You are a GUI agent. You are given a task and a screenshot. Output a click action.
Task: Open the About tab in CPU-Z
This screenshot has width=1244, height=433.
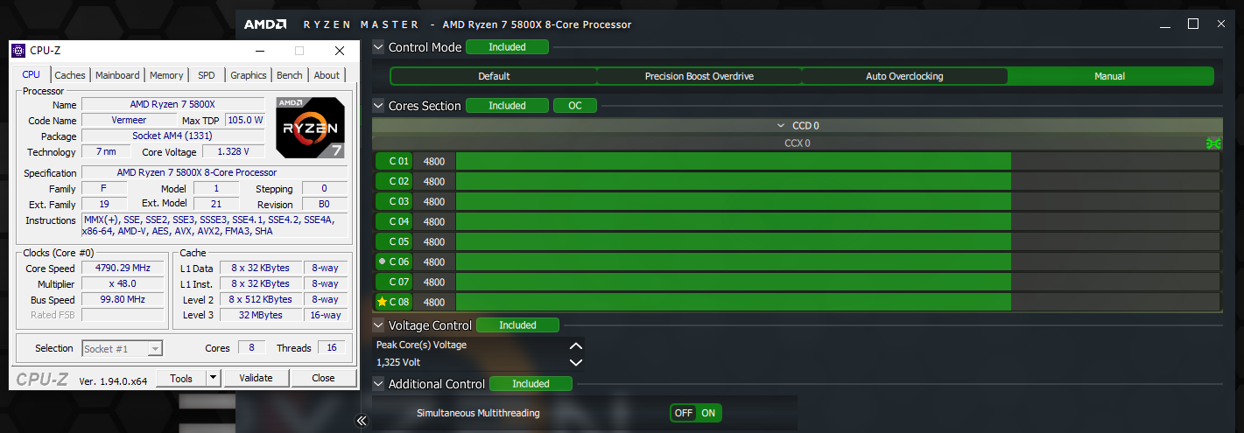pos(327,75)
